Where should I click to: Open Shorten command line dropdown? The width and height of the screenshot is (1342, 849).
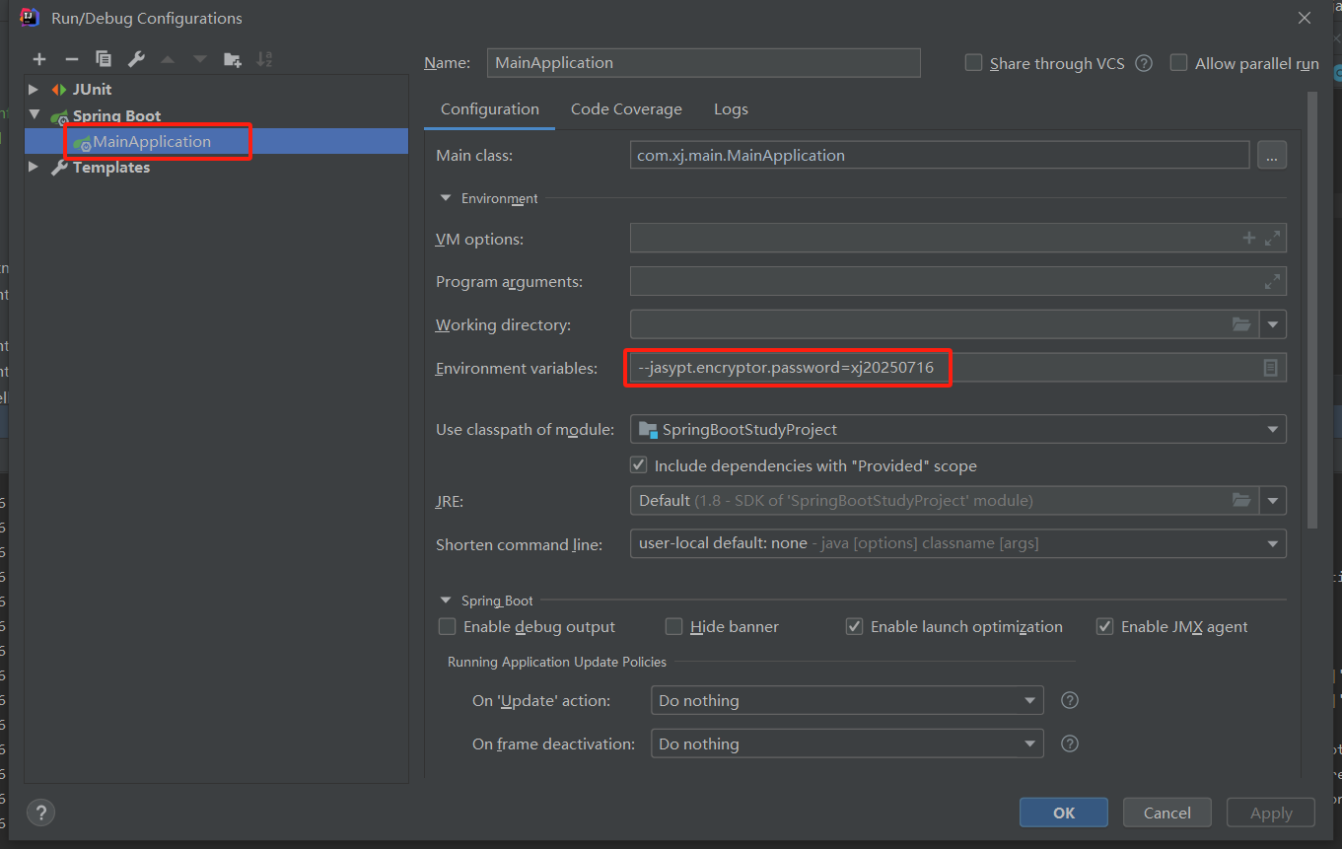(x=1273, y=543)
